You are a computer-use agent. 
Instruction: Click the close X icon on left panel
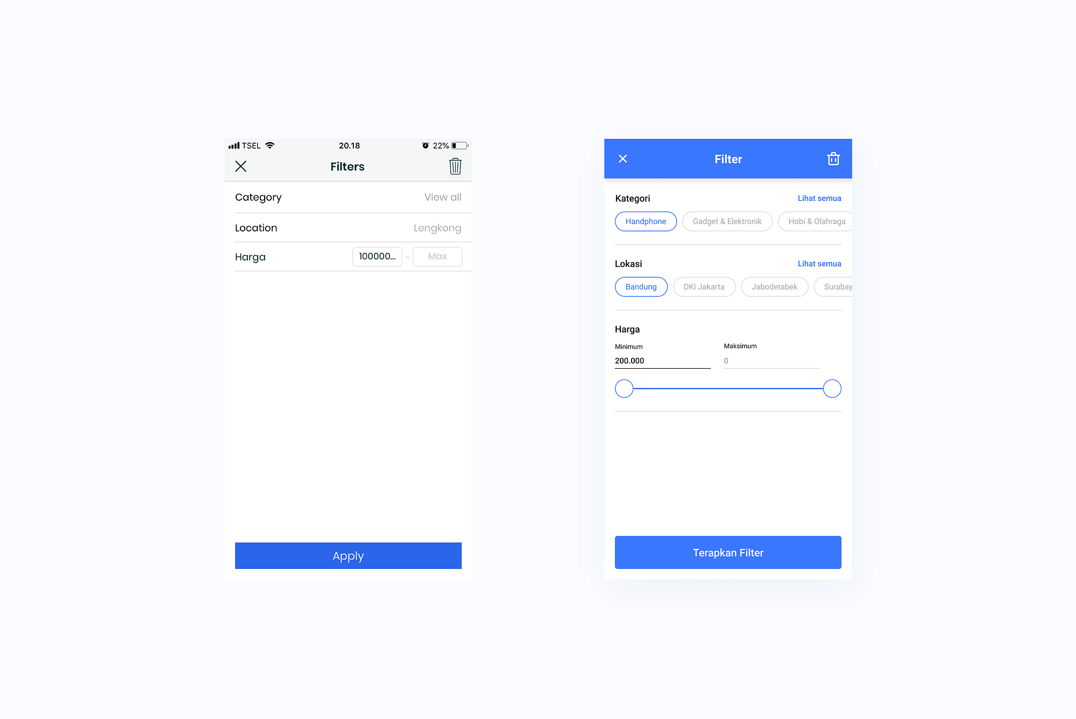click(x=240, y=166)
